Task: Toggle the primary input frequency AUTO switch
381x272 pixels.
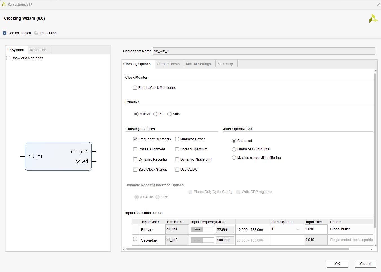Action: [x=202, y=229]
